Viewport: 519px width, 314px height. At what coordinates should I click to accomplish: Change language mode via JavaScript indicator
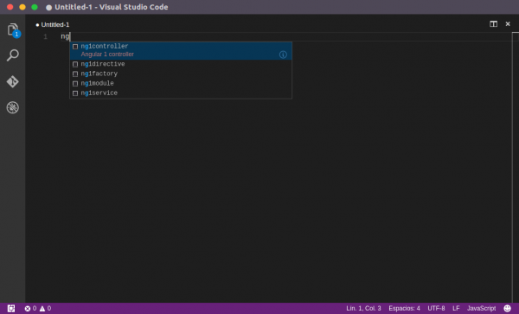(x=481, y=308)
